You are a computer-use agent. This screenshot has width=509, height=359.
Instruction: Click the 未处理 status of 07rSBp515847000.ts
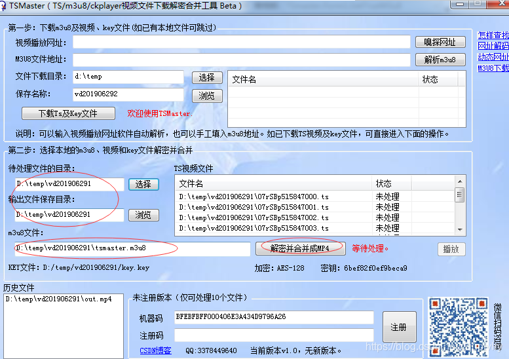click(x=388, y=197)
